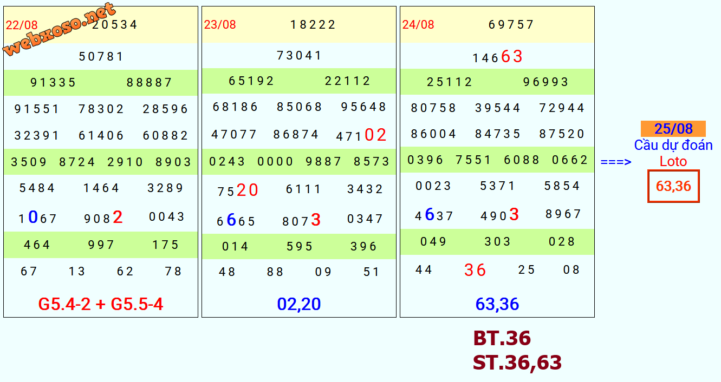The height and width of the screenshot is (382, 721).
Task: Select the 23/08 date label
Action: click(220, 25)
